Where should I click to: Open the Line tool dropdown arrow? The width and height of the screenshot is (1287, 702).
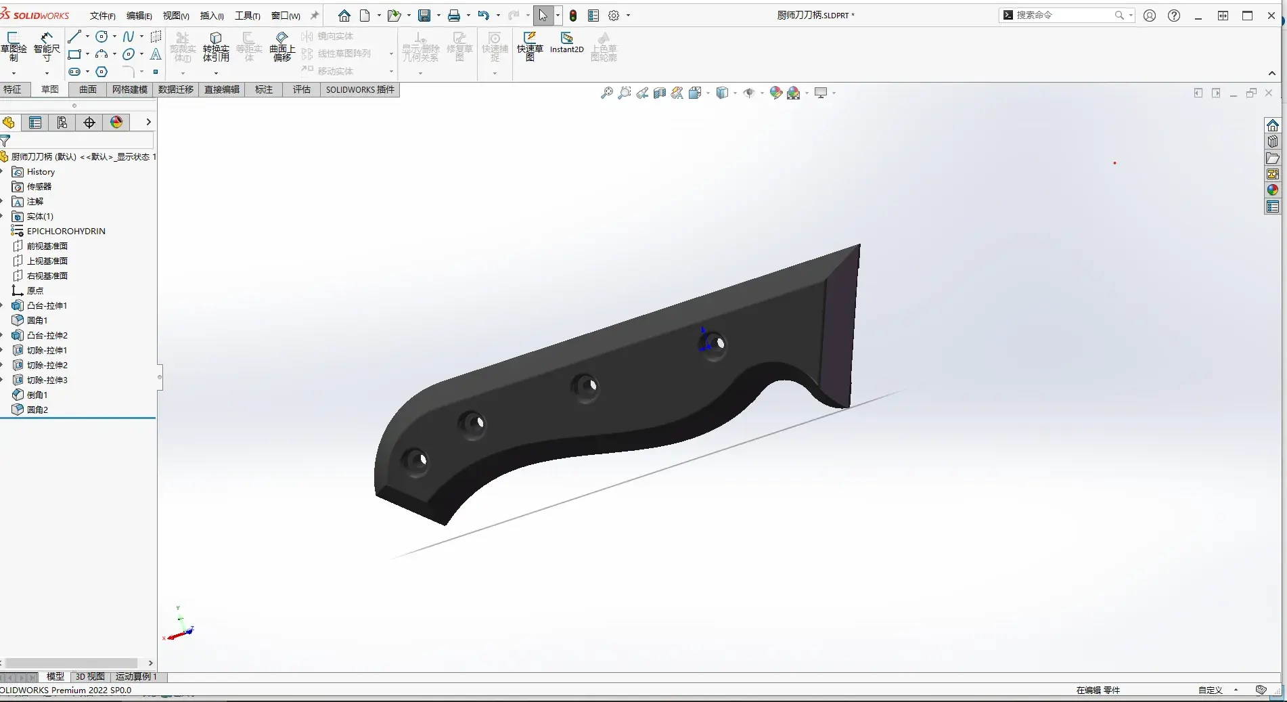point(87,37)
